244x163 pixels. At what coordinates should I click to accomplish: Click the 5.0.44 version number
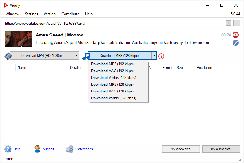click(x=235, y=14)
